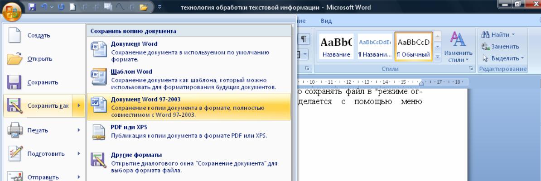Save a copy as Документ Word
Image resolution: width=541 pixels, height=181 pixels.
tap(189, 51)
